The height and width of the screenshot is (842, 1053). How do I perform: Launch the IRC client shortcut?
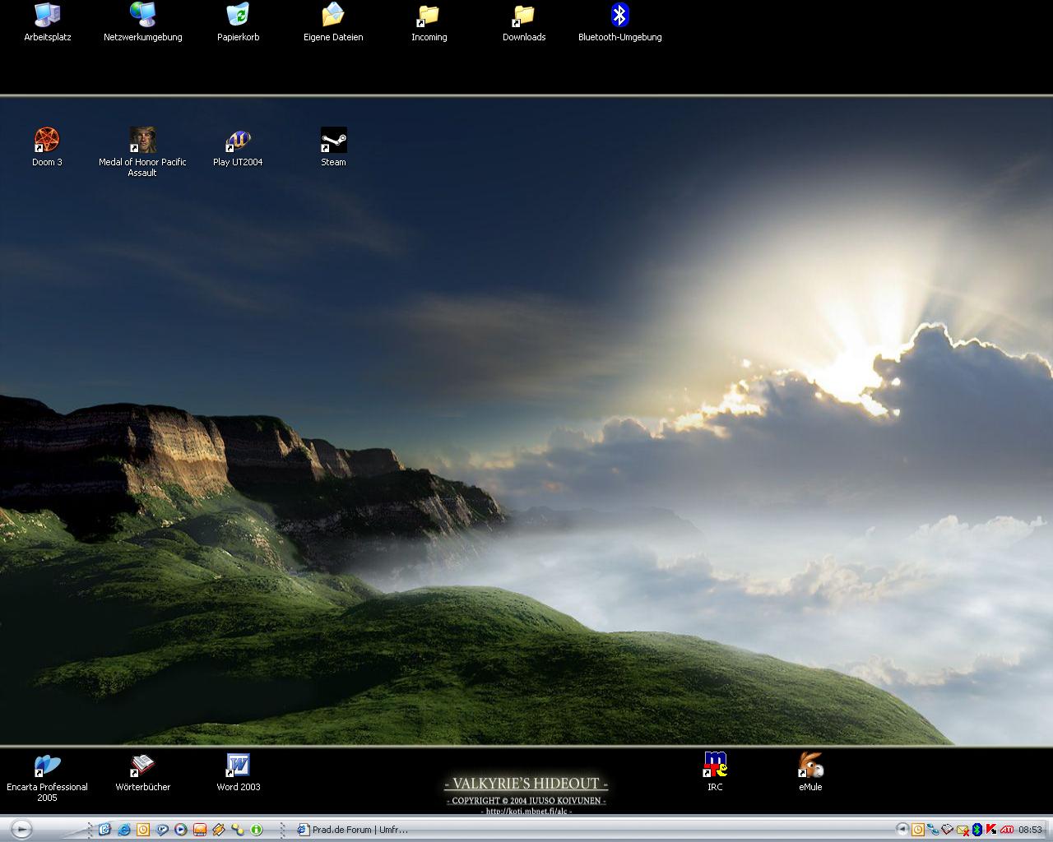[715, 766]
